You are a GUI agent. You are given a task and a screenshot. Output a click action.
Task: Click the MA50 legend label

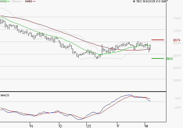coord(29,1)
